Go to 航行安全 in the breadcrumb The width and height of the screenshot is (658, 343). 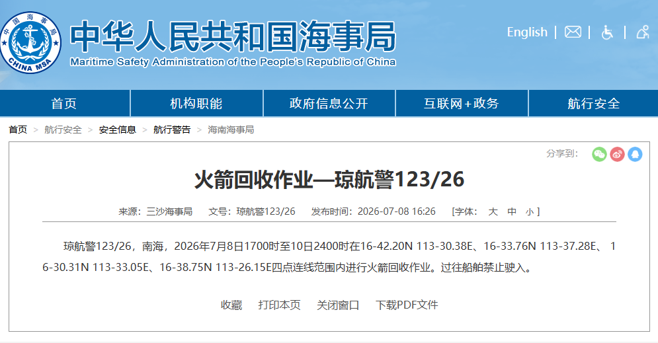tap(63, 130)
